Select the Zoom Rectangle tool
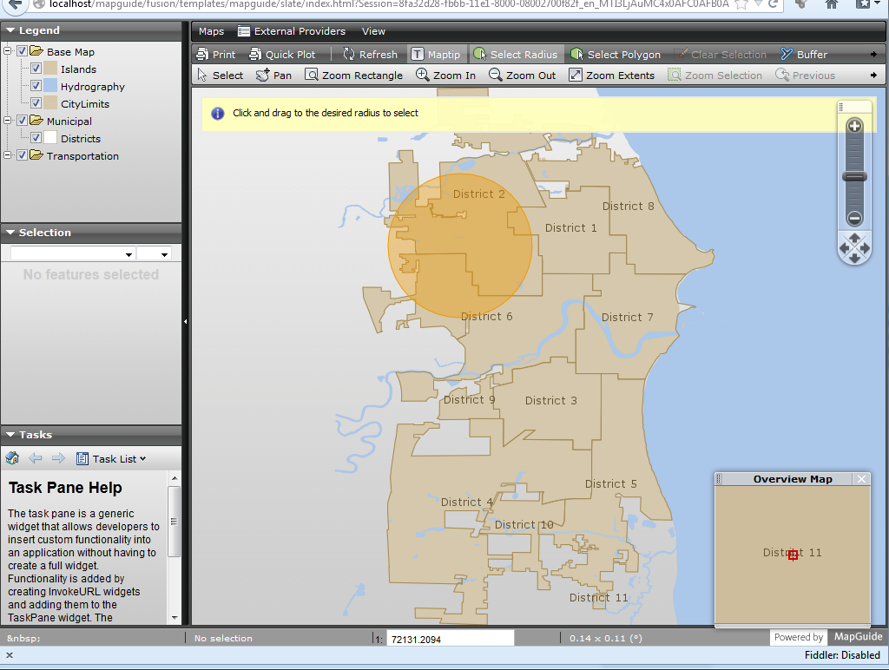Screen dimensions: 889x670 pyautogui.click(x=353, y=75)
